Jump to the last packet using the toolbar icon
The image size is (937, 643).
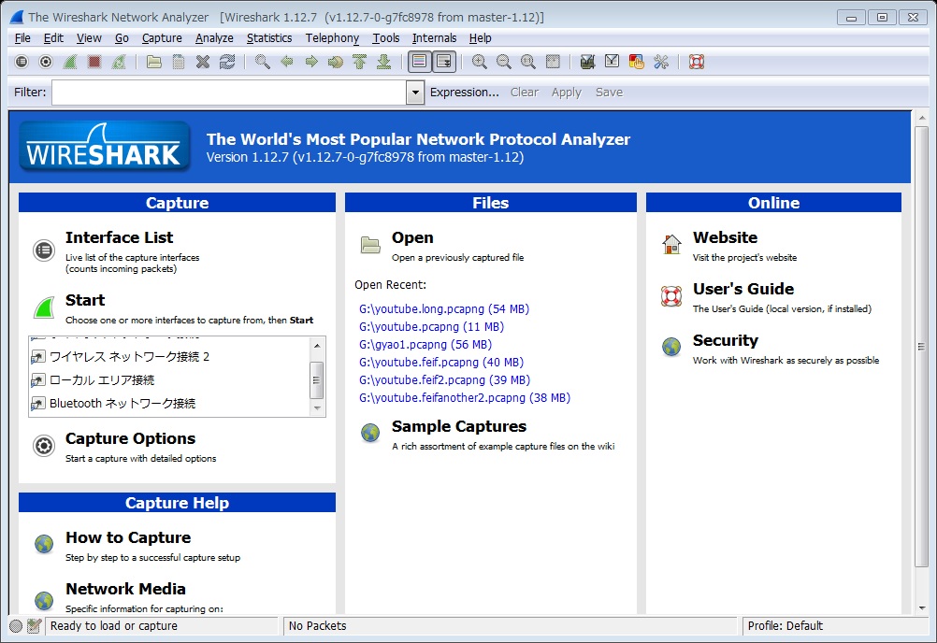[384, 62]
